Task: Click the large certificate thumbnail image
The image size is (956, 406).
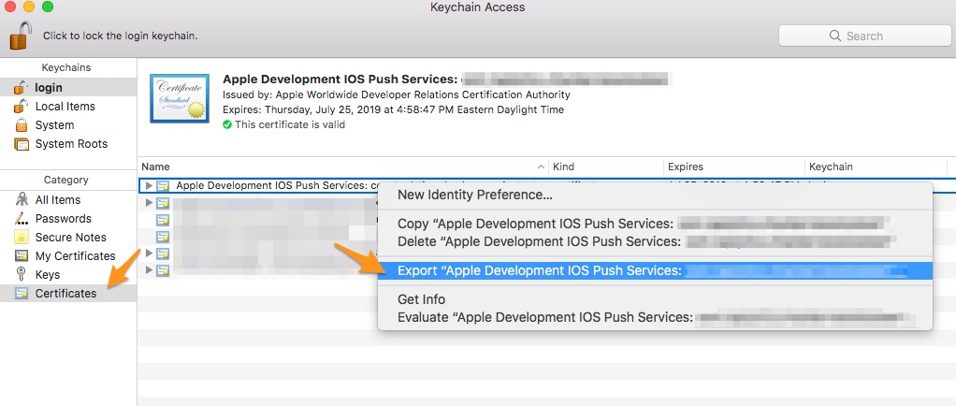Action: coord(180,99)
